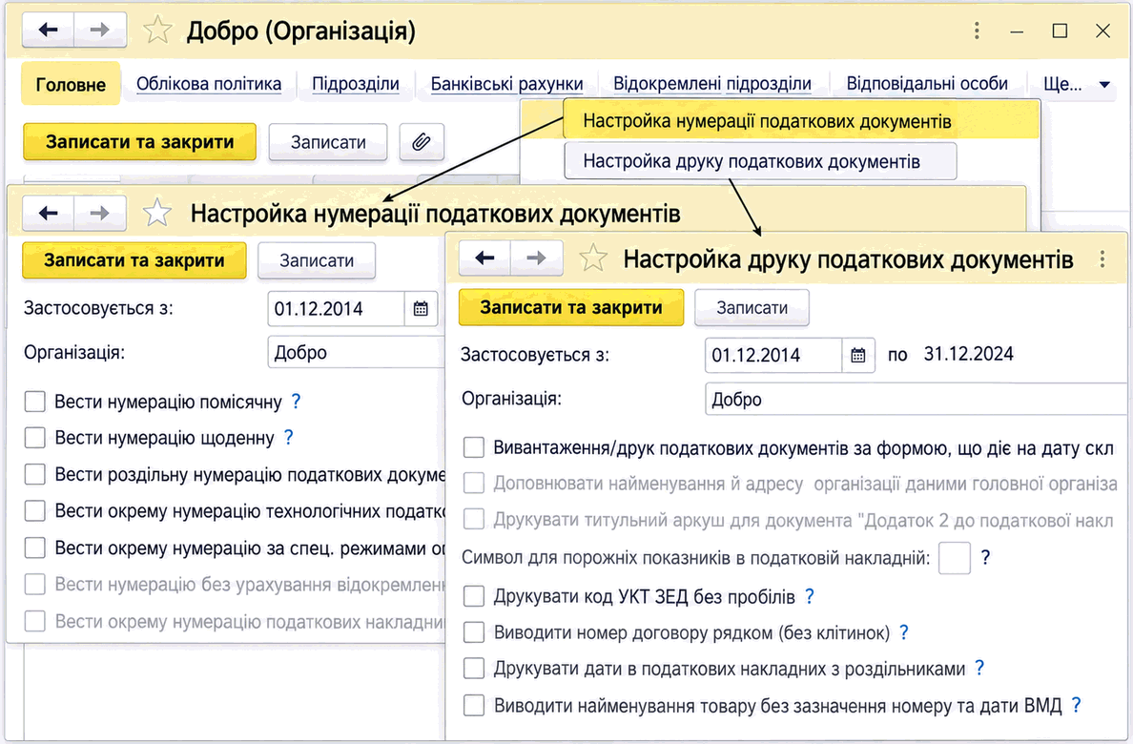1133x744 pixels.
Task: Focus Застосовується з date in Настройка нумерації
Action: [336, 309]
